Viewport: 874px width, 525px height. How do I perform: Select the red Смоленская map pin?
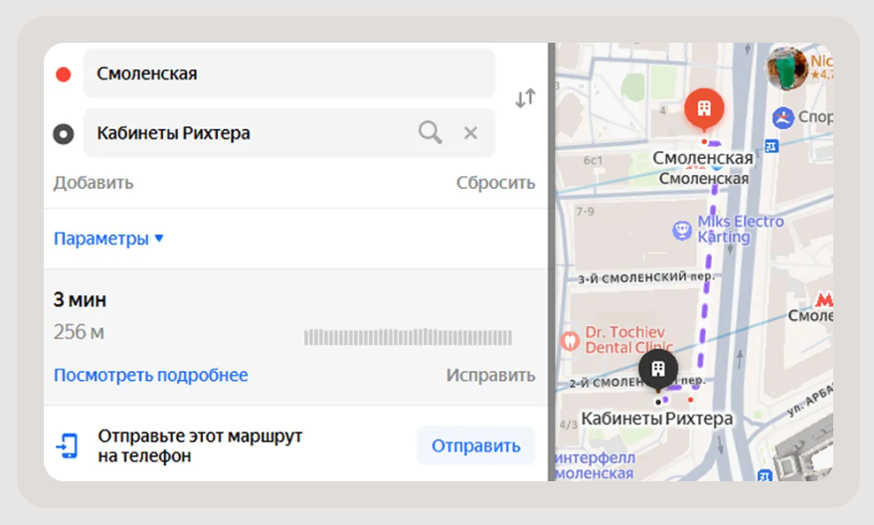(704, 109)
